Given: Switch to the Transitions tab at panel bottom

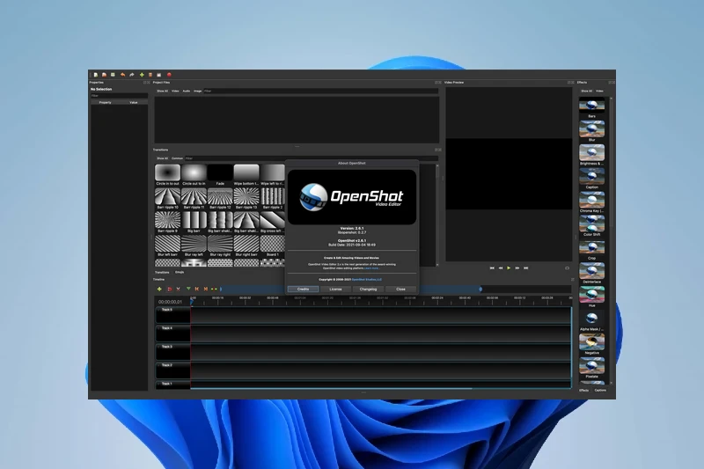Looking at the screenshot, I should pyautogui.click(x=162, y=272).
